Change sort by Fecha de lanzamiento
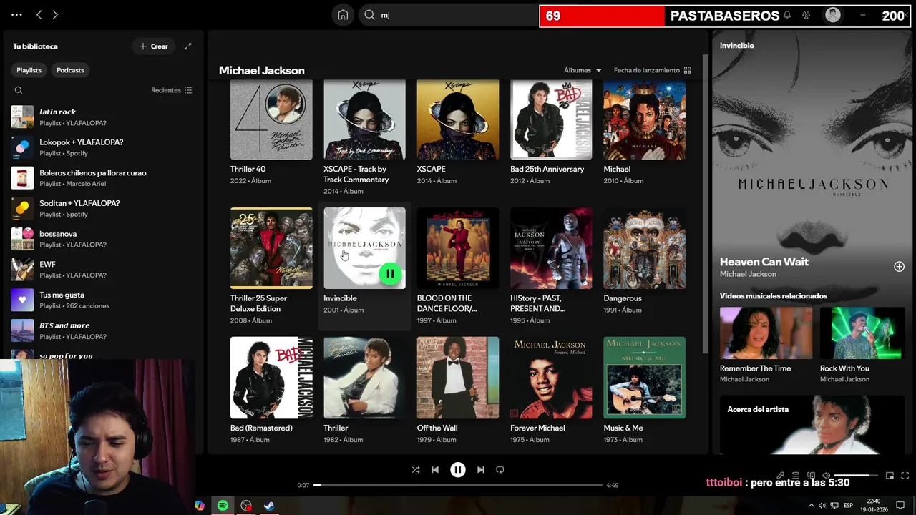 (x=647, y=70)
